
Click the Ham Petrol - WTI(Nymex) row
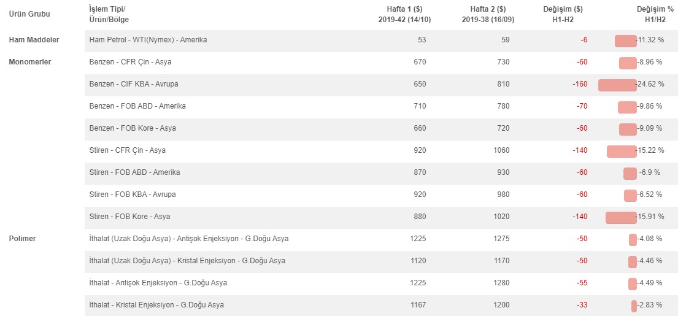click(x=381, y=40)
